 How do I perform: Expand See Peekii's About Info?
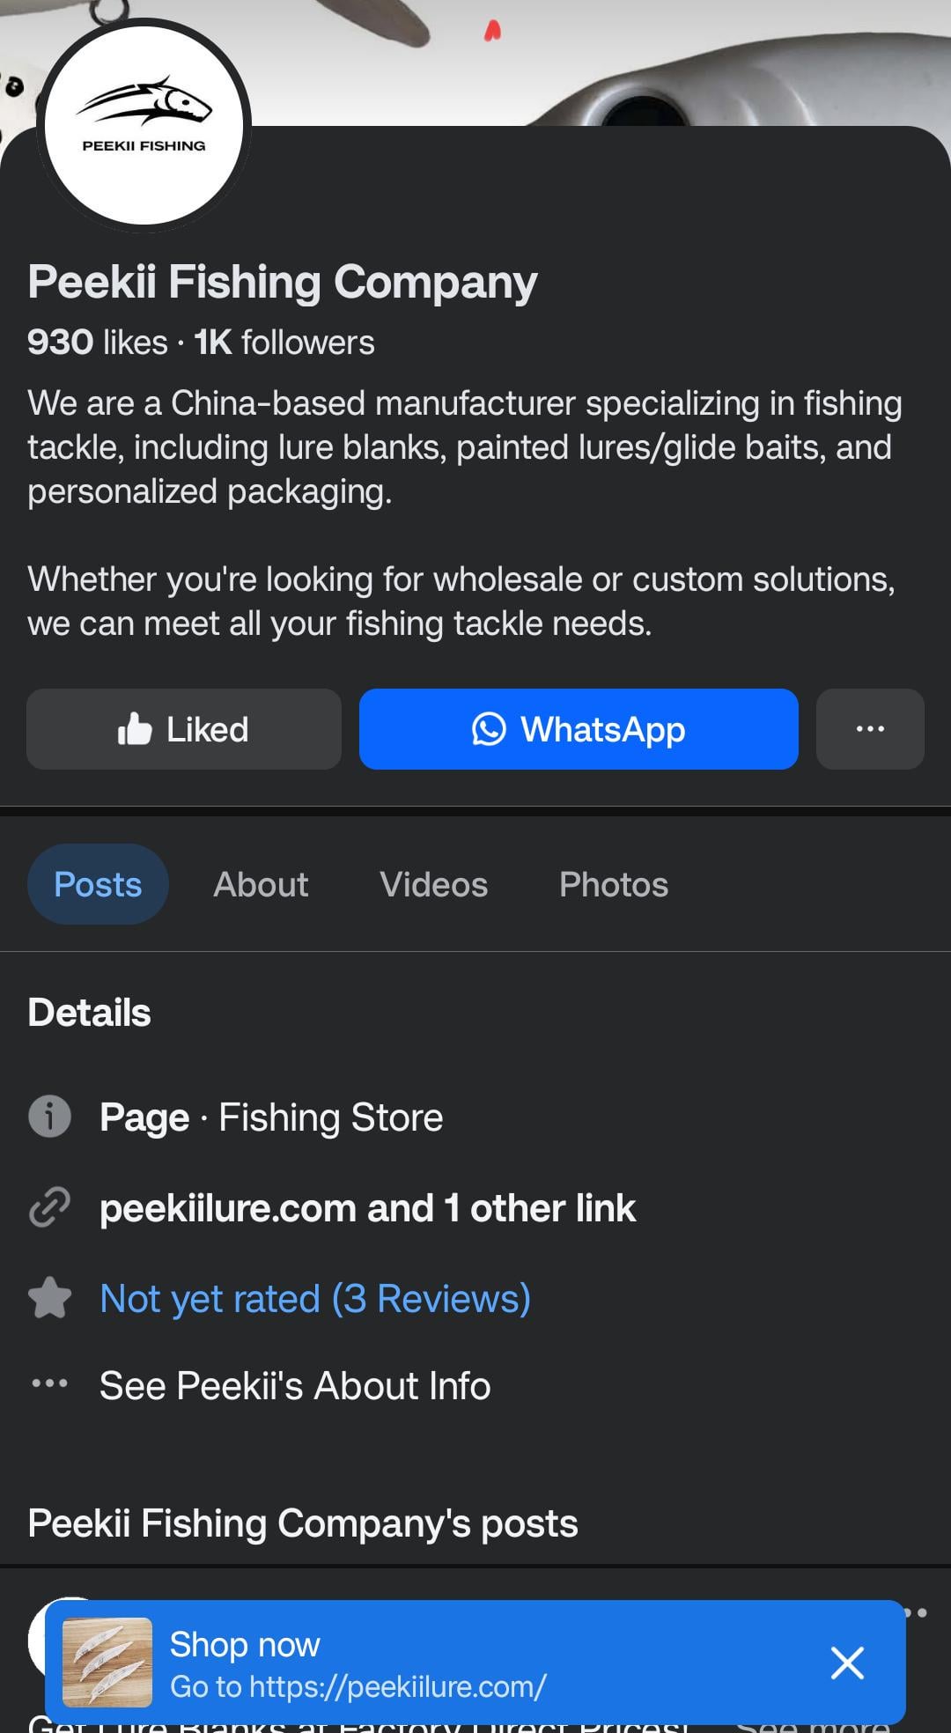[295, 1385]
